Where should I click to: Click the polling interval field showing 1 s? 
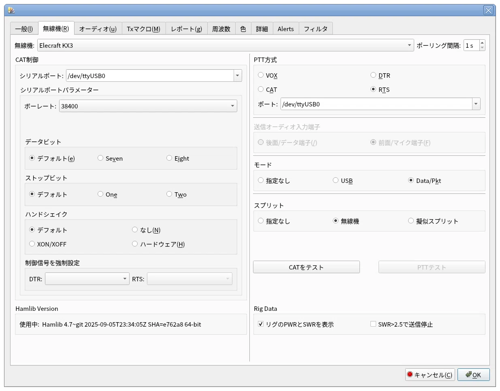point(472,45)
